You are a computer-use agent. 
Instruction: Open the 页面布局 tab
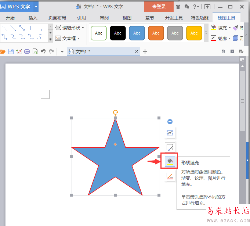coord(57,18)
